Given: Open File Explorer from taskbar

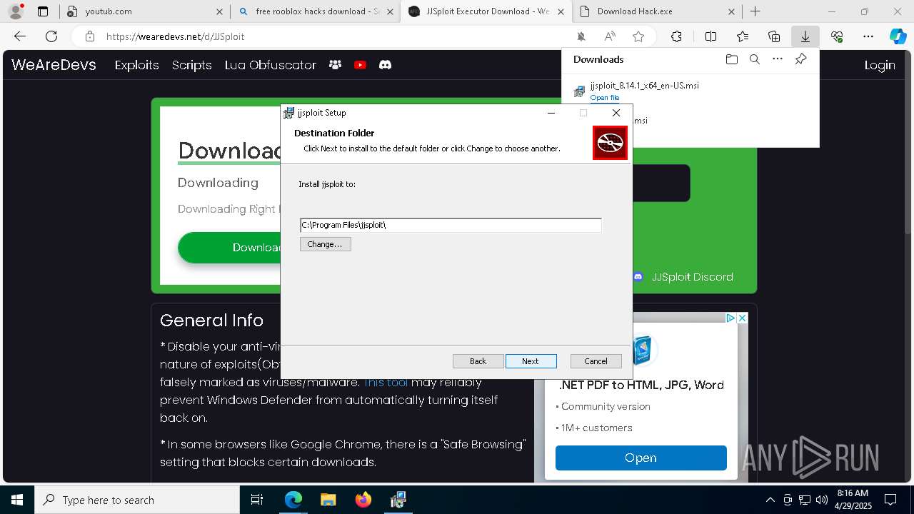Looking at the screenshot, I should pos(328,500).
